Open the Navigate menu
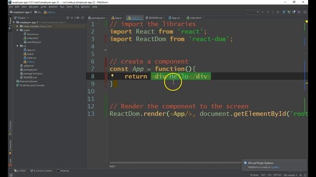This screenshot has width=316, height=177. (34, 7)
